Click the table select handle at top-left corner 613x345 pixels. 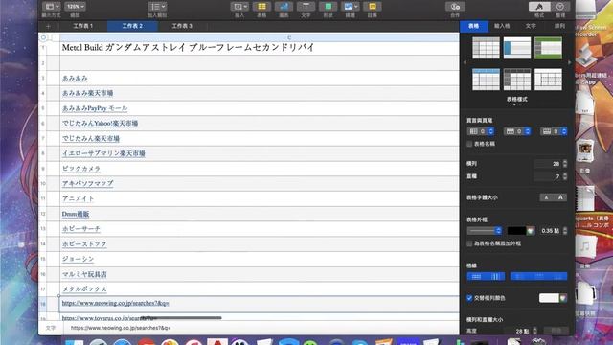click(x=43, y=37)
